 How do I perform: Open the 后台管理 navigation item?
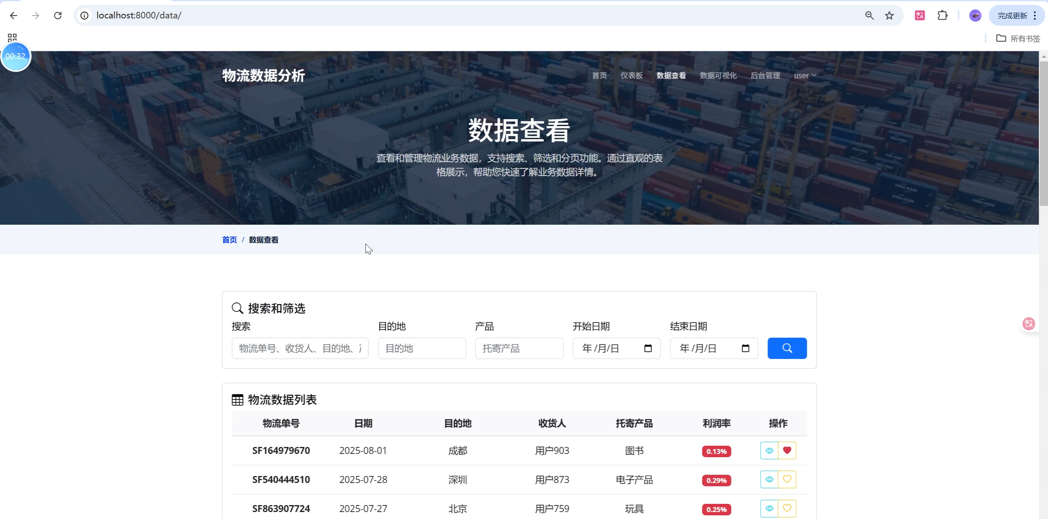pyautogui.click(x=765, y=75)
